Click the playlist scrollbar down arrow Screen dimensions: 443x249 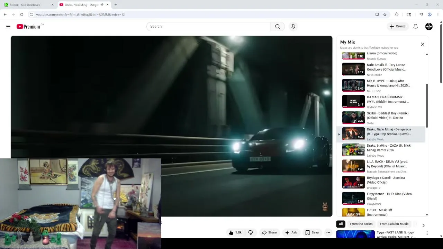pyautogui.click(x=427, y=215)
